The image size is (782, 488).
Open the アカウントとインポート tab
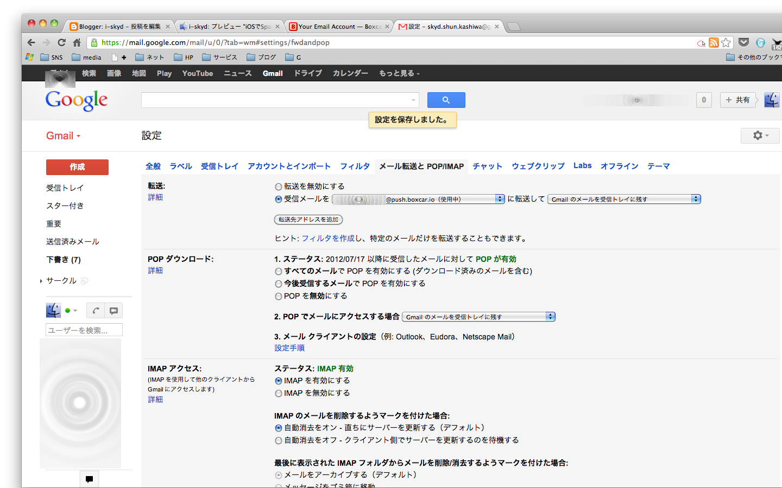tap(289, 166)
